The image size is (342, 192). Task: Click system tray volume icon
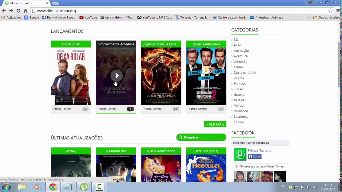(308, 187)
